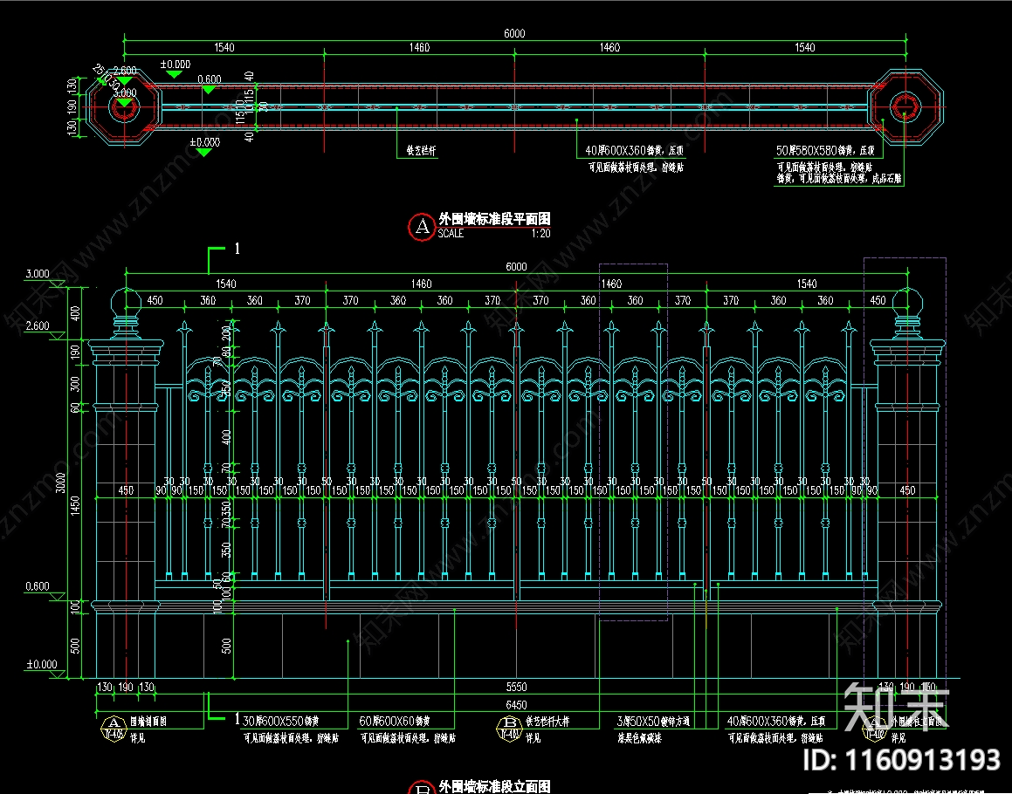
Task: Click the circled A detail callout at bottom left
Action: [x=113, y=723]
